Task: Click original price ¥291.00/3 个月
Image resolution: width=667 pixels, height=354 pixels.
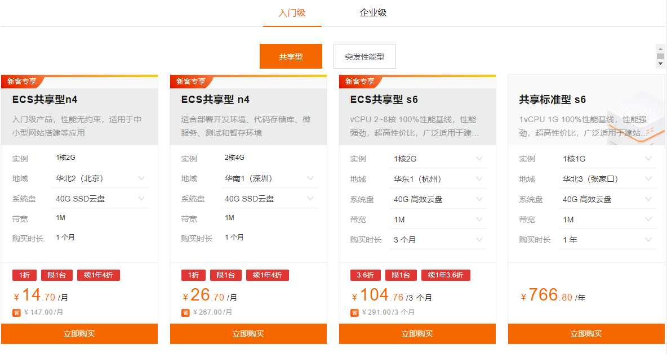Action: tap(388, 312)
